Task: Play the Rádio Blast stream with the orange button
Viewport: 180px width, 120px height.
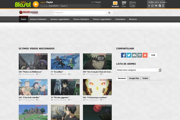Action: click(36, 4)
